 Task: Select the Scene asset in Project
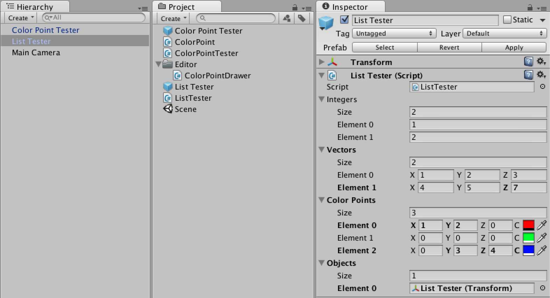[180, 109]
